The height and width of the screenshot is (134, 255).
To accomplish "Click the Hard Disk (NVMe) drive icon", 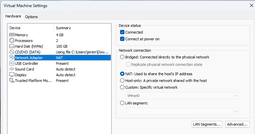I will [12, 46].
